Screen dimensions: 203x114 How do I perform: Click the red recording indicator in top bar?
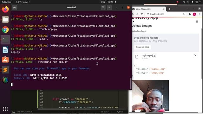click(x=178, y=2)
